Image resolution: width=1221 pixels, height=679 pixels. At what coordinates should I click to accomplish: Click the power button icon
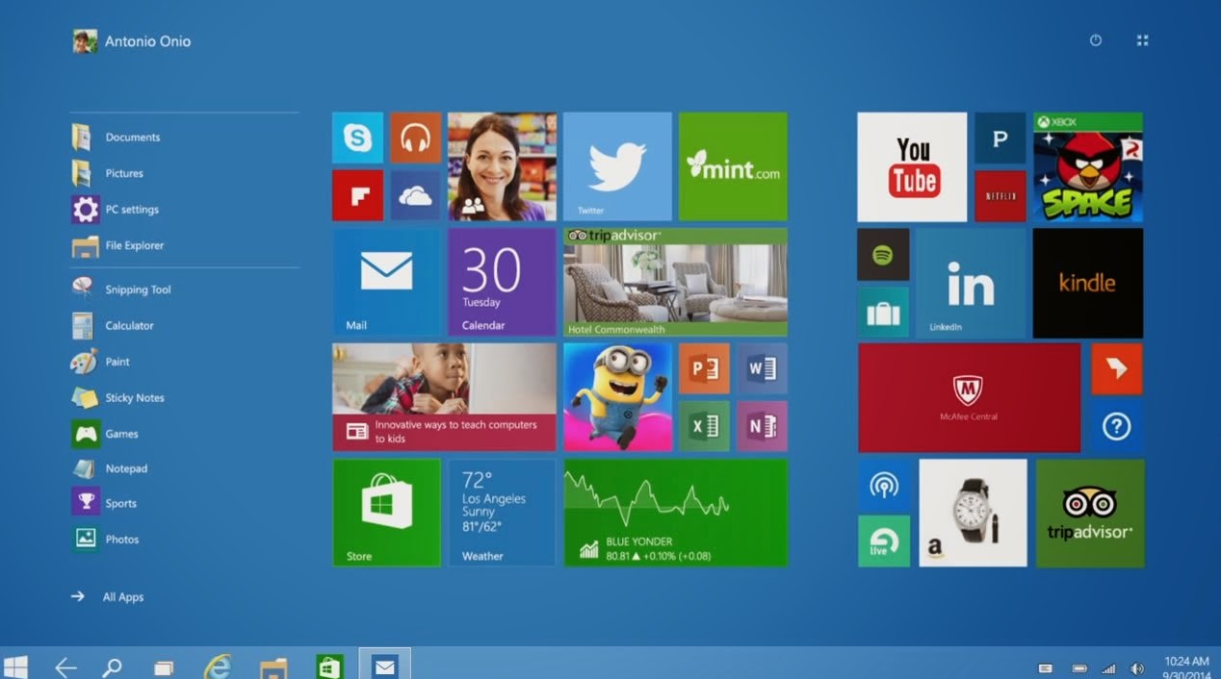coord(1095,40)
